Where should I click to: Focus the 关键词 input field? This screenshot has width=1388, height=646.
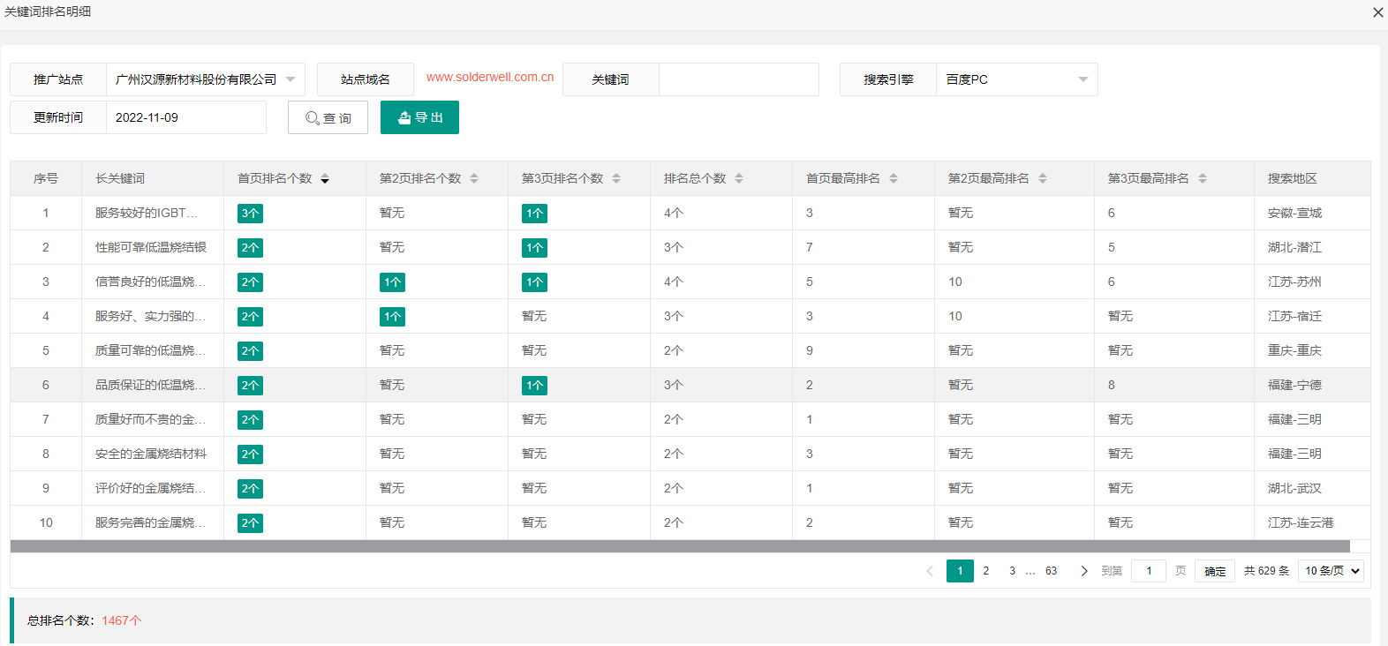(739, 79)
